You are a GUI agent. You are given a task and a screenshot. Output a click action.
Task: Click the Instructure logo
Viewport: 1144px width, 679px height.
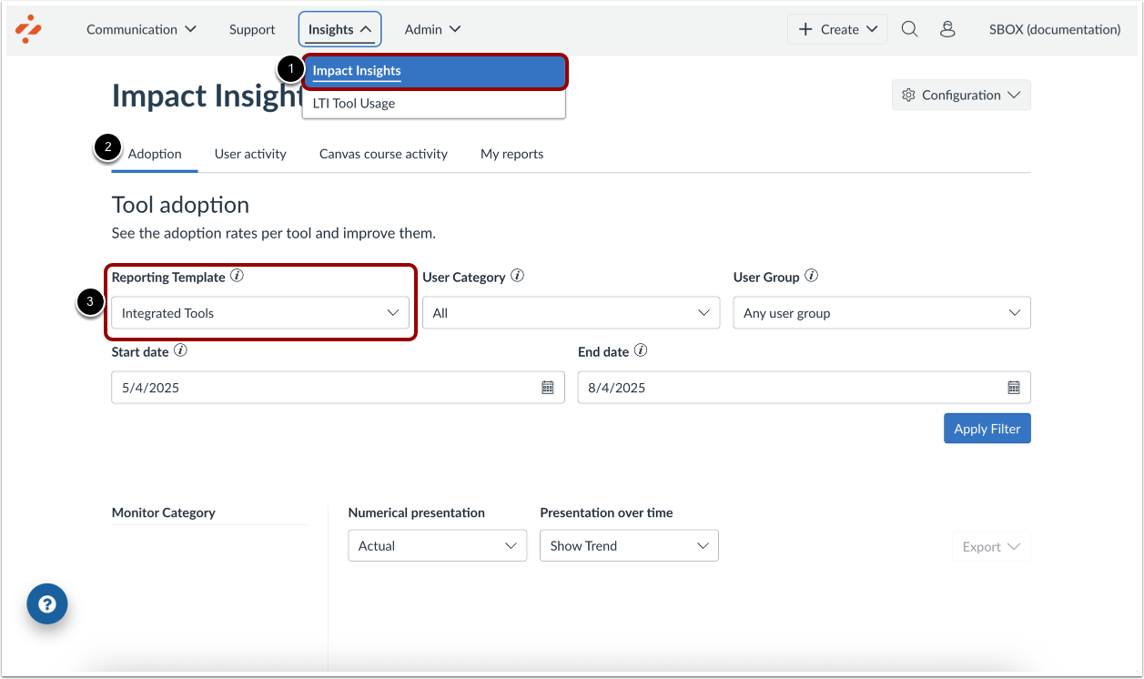tap(28, 28)
